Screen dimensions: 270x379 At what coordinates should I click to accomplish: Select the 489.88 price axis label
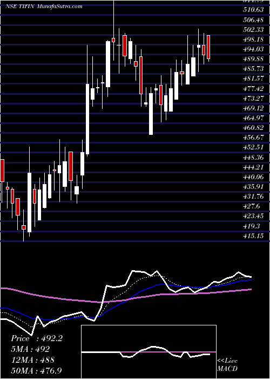253,59
